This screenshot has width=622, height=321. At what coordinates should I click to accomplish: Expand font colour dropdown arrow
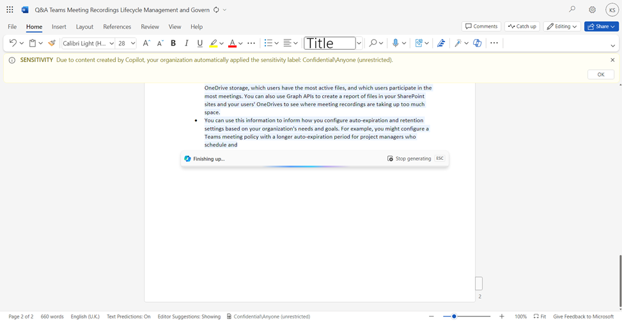tap(240, 43)
